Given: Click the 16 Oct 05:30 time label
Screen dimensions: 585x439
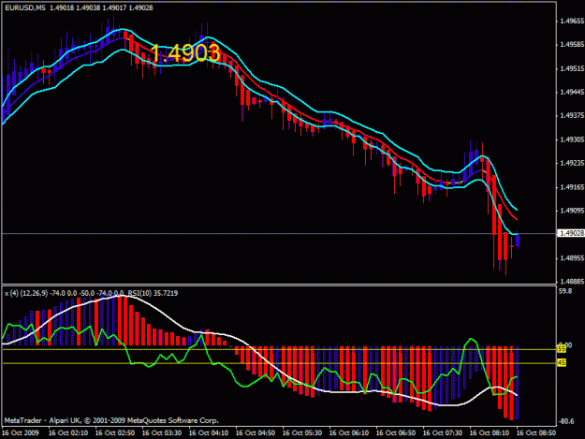Looking at the screenshot, I should (x=302, y=432).
